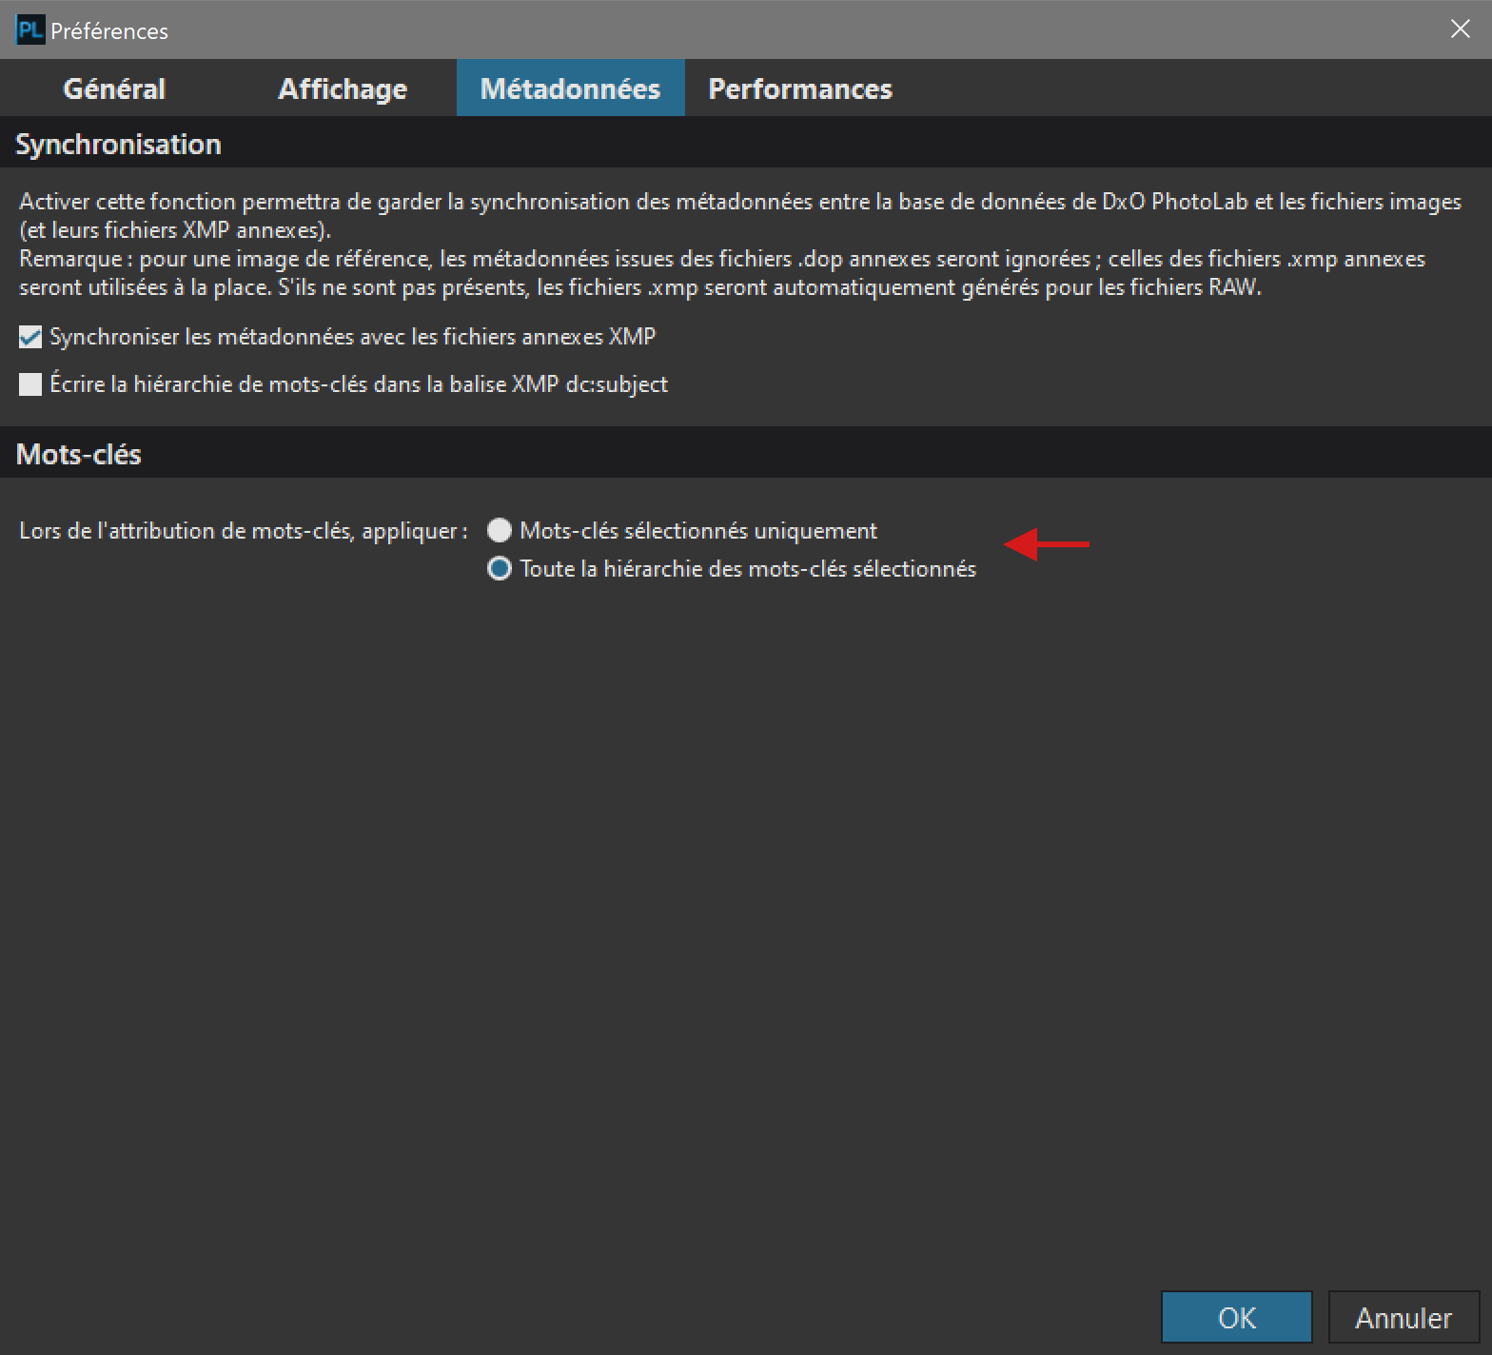Click the Mots-clés section header
Screen dimensions: 1492x1355
coord(746,454)
